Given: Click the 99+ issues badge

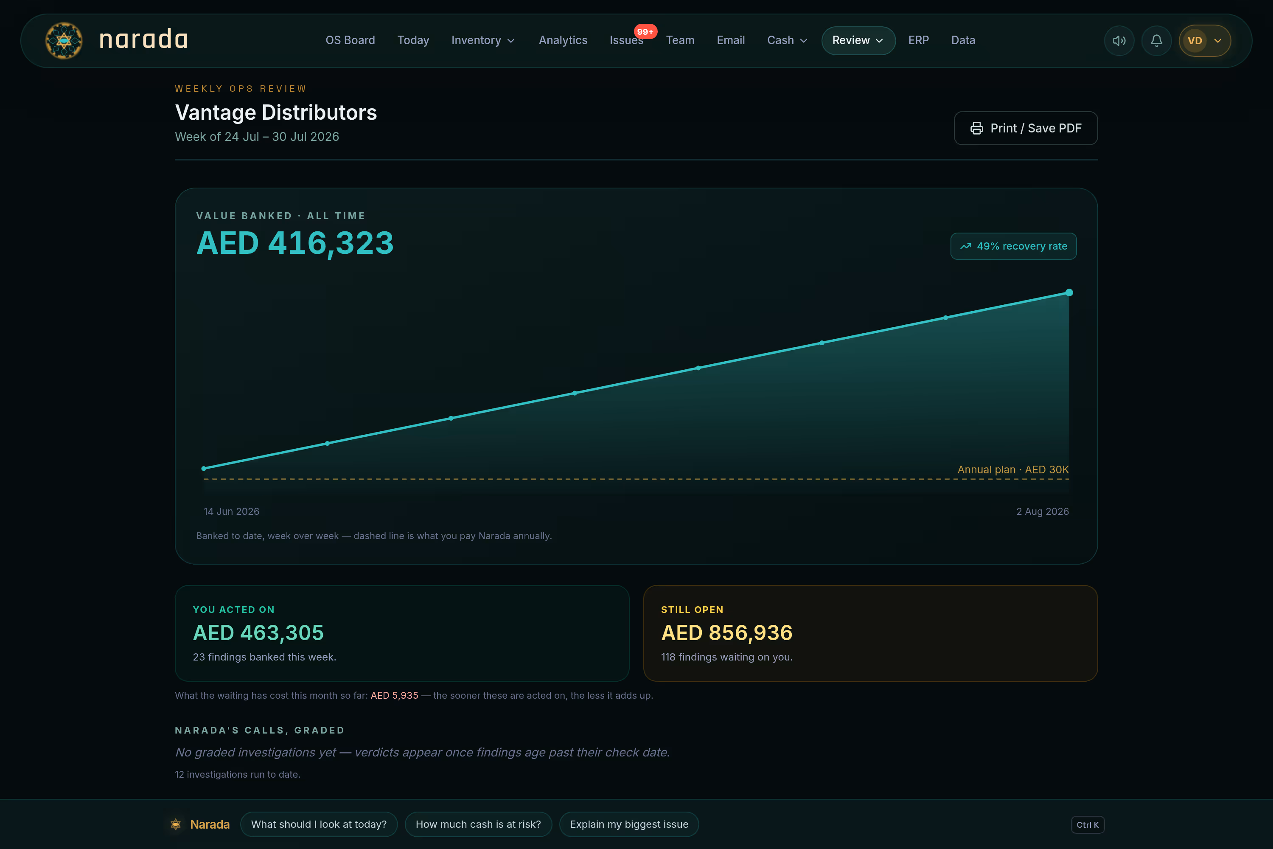Looking at the screenshot, I should (x=645, y=31).
